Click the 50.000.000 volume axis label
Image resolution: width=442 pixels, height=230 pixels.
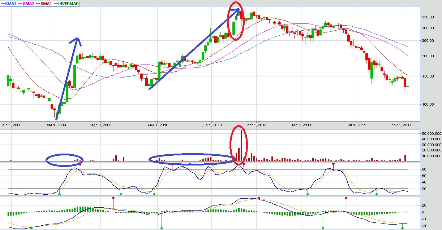click(430, 134)
